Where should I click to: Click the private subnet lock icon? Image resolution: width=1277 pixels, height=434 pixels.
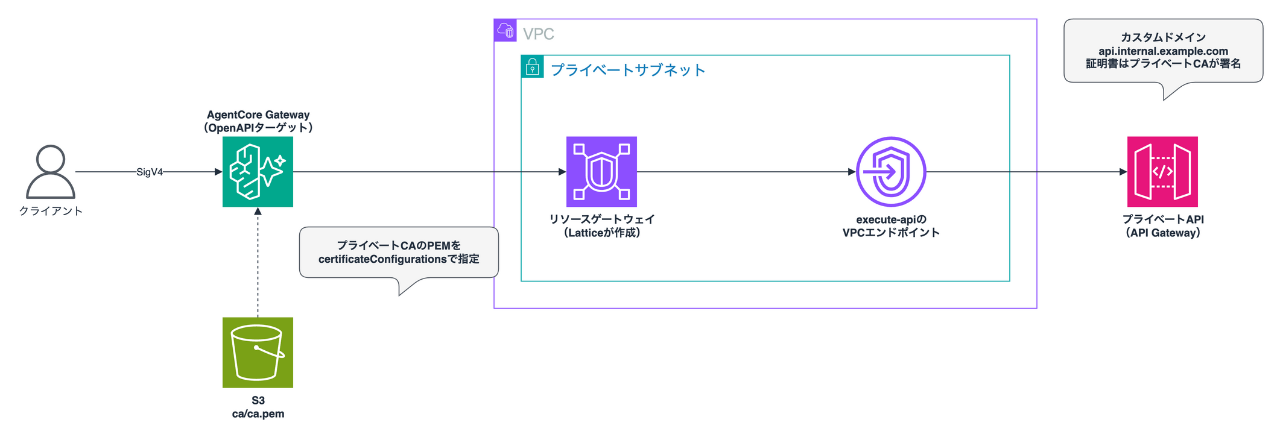click(x=533, y=67)
